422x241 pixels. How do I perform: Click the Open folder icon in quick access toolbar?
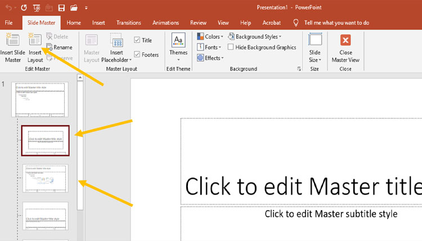pyautogui.click(x=74, y=8)
